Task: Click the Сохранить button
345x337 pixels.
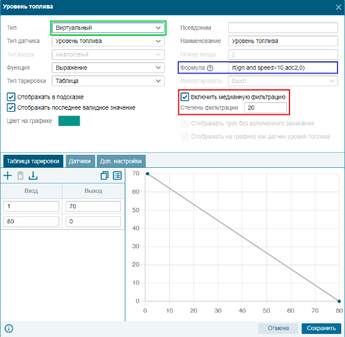Action: click(x=321, y=328)
